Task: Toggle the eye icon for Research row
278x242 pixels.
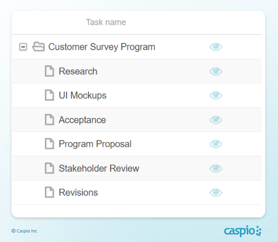Action: point(216,71)
